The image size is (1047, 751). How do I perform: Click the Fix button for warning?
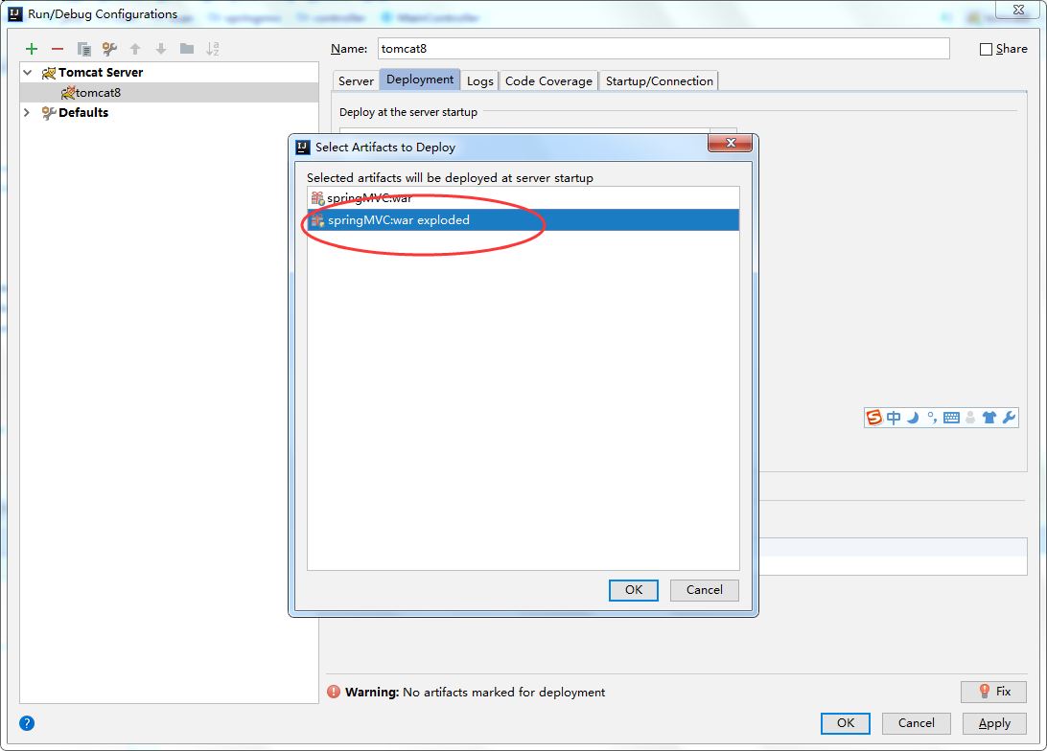993,692
